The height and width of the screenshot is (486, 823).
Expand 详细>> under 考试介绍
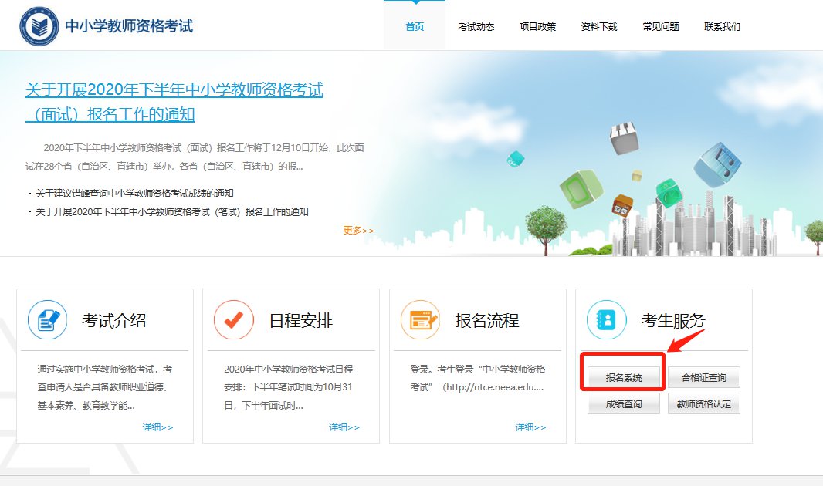[x=157, y=427]
